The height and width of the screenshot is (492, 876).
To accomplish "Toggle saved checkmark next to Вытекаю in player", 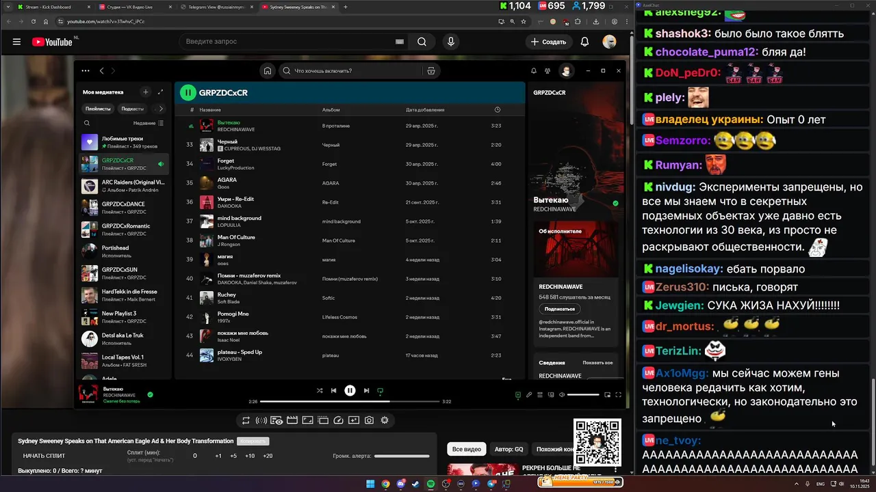I will click(150, 394).
